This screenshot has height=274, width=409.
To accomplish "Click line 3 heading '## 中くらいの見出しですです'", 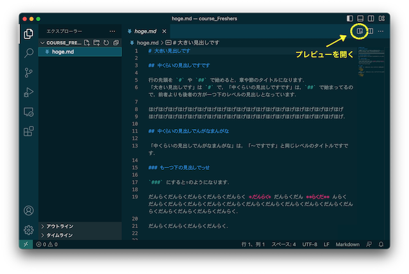I will point(179,65).
